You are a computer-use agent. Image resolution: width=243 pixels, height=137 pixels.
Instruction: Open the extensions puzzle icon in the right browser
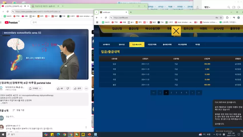pos(227,18)
